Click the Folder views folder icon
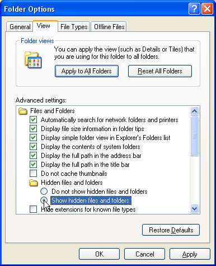The image size is (216, 266). pyautogui.click(x=33, y=60)
